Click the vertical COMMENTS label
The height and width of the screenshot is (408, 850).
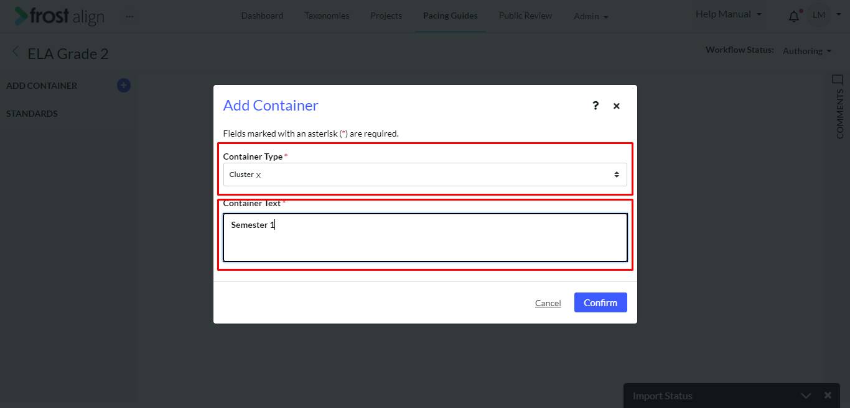point(839,114)
